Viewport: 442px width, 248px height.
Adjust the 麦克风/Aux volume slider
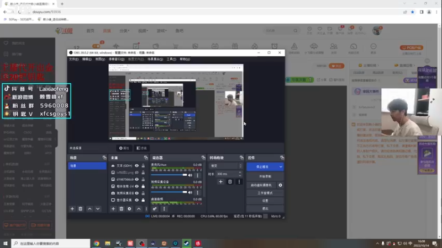pos(169,175)
